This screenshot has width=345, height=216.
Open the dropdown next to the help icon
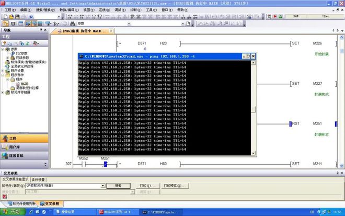coord(59,17)
